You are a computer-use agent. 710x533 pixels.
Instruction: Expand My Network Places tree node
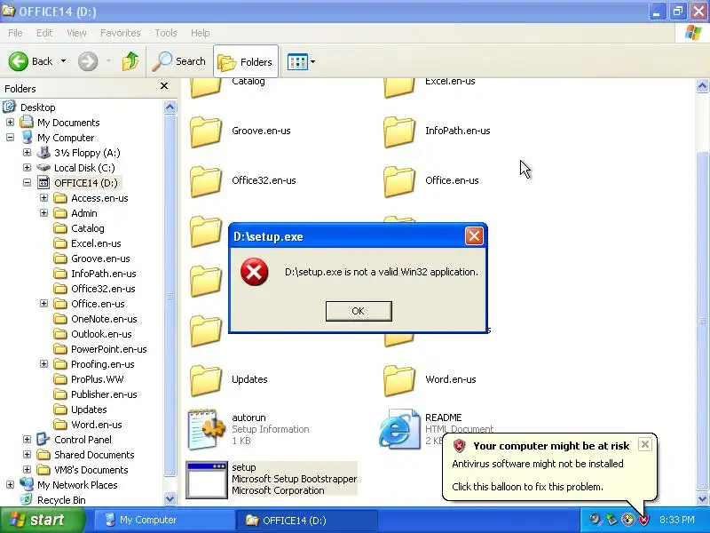[x=10, y=485]
